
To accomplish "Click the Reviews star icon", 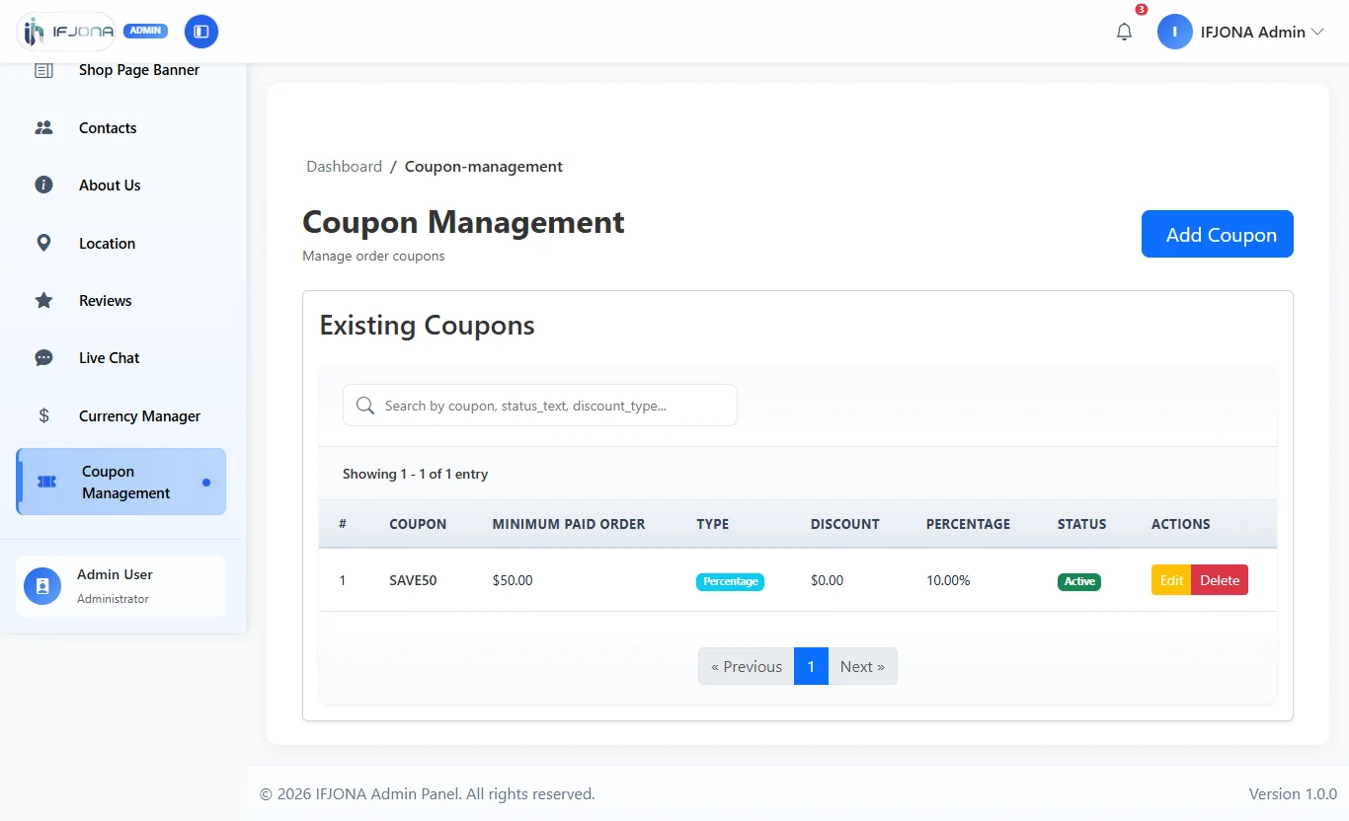I will coord(43,301).
